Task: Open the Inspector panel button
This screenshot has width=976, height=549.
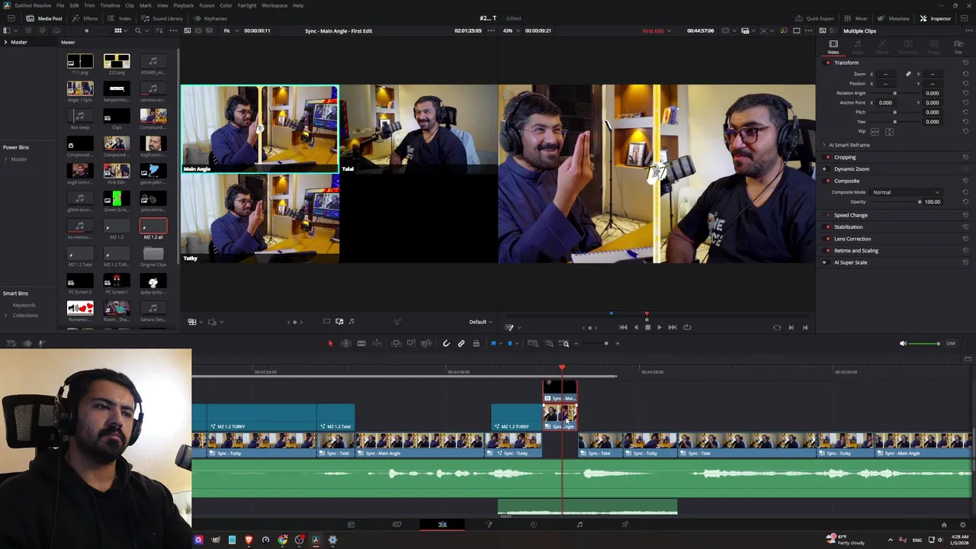Action: [x=936, y=18]
